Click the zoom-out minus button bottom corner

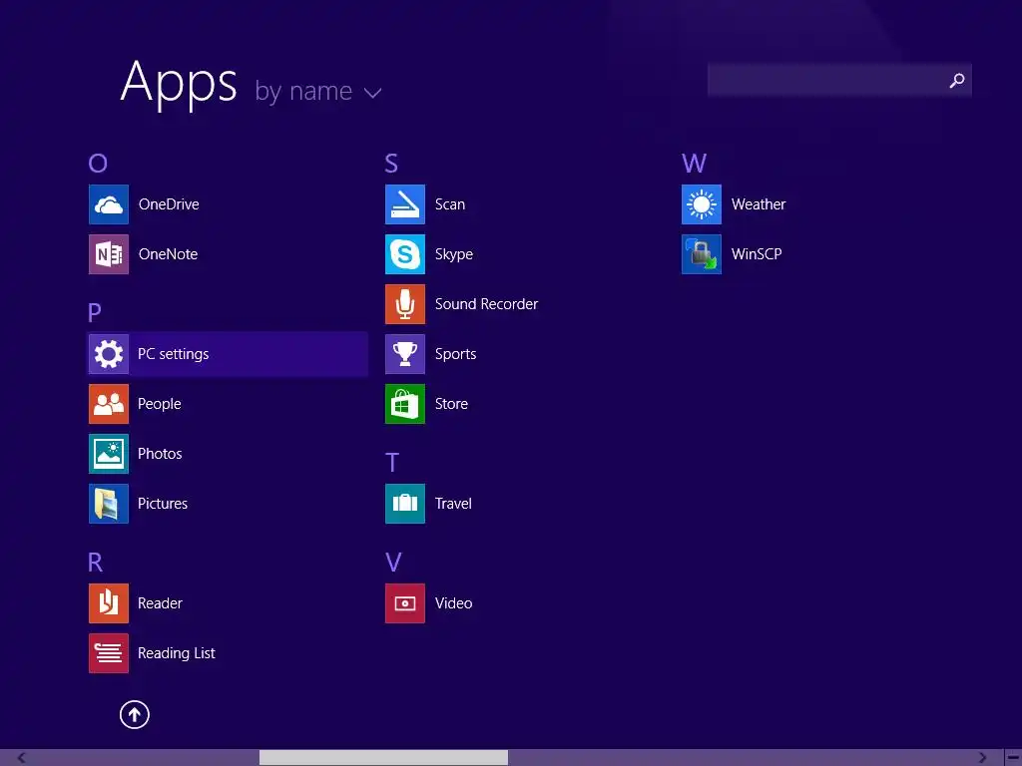coord(1013,758)
